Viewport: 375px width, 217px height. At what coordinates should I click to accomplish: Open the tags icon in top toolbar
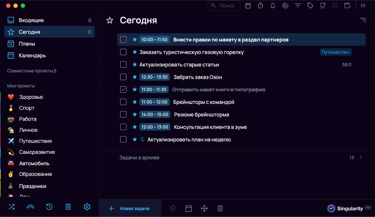pyautogui.click(x=310, y=6)
